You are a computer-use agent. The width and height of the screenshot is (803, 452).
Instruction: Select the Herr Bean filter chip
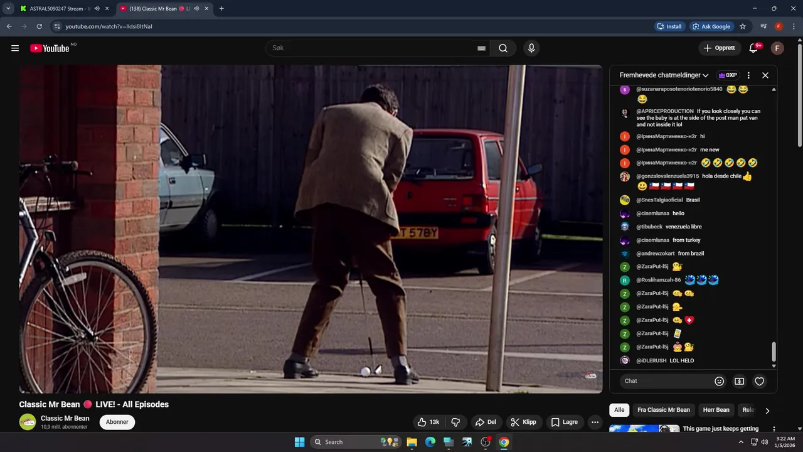pos(716,410)
